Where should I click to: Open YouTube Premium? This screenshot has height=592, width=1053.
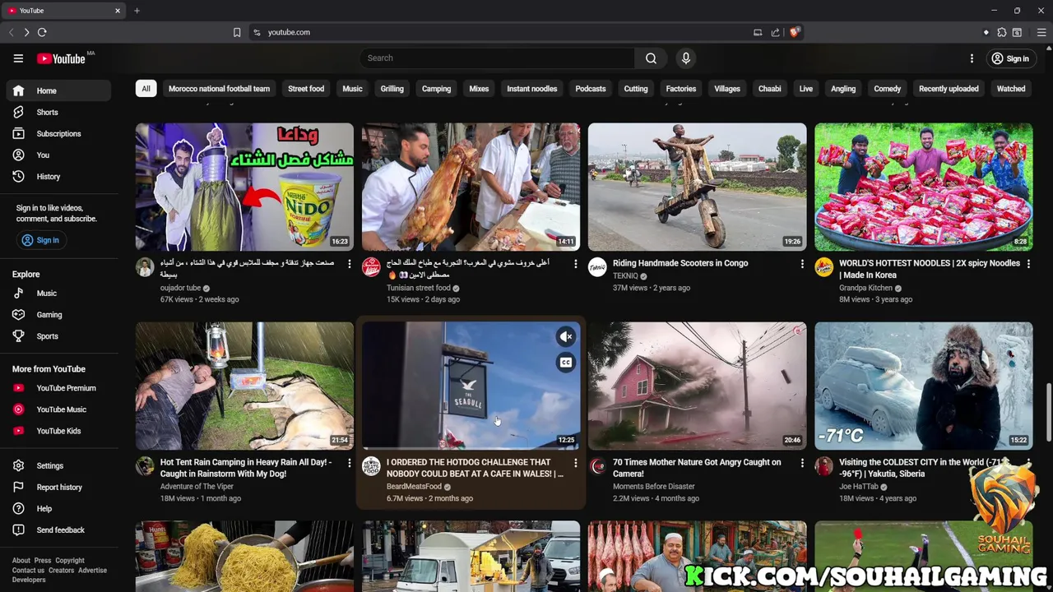(58, 388)
